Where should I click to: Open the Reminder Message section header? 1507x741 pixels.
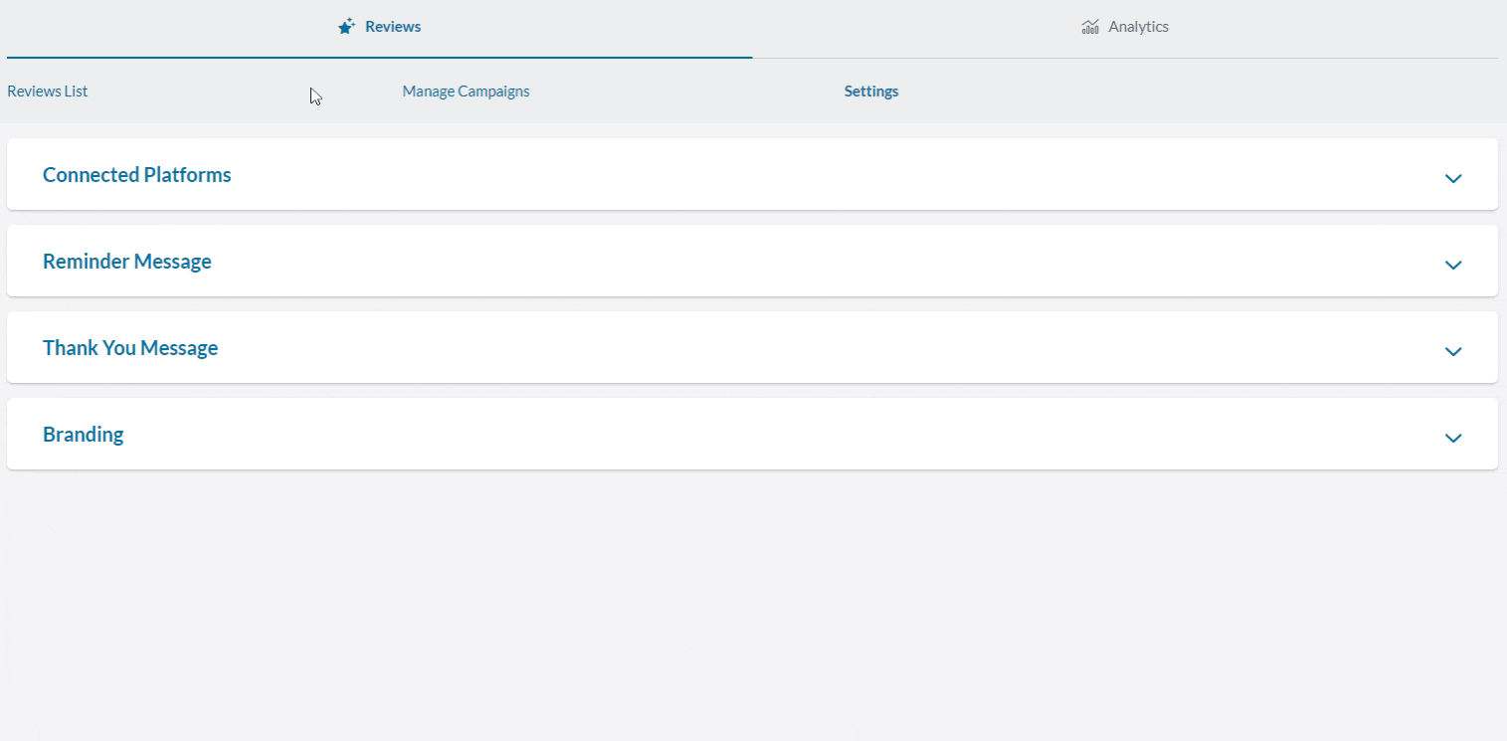point(126,261)
